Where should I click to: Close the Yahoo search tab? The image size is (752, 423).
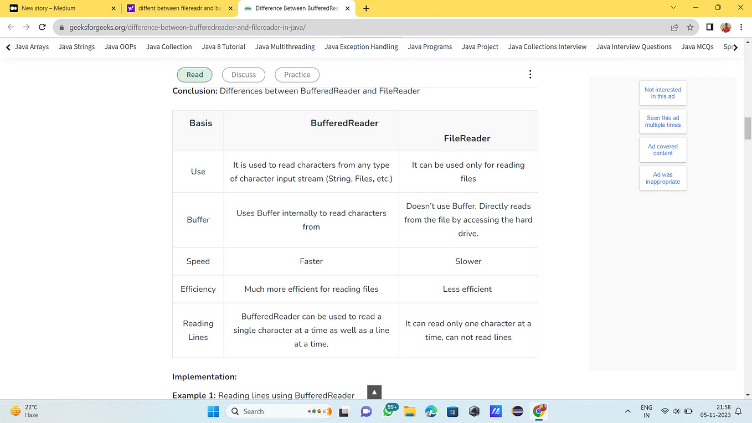click(x=230, y=8)
